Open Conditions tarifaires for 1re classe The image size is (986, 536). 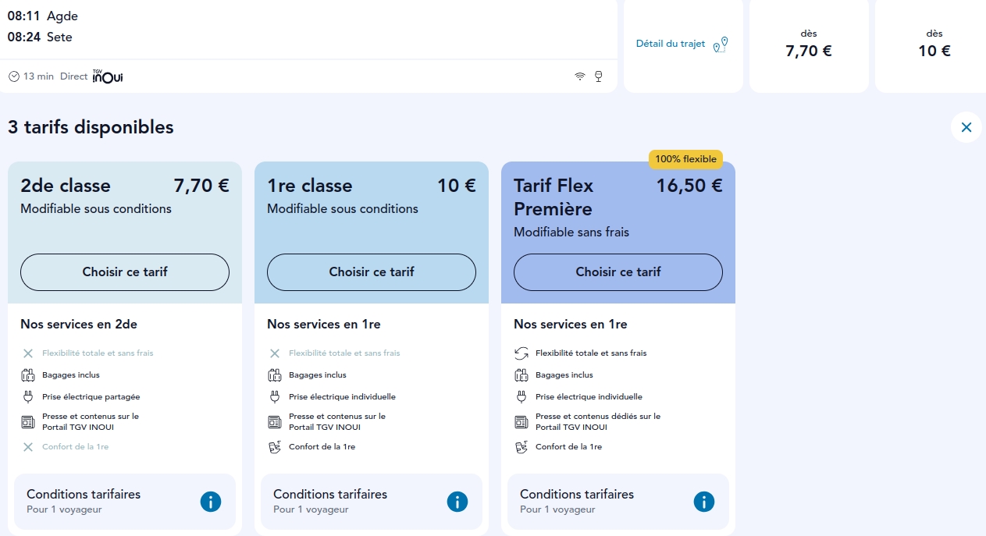pyautogui.click(x=457, y=502)
